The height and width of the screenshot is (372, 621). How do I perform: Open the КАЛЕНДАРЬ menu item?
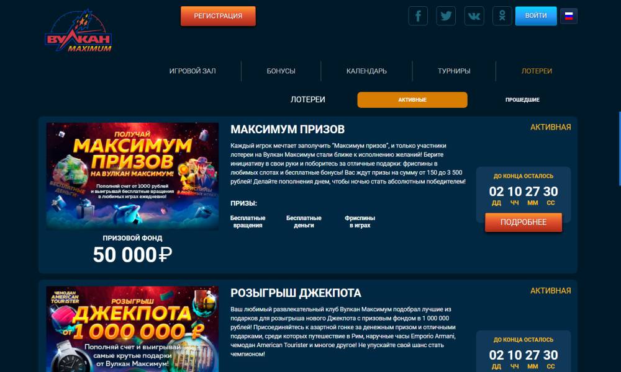pyautogui.click(x=366, y=71)
